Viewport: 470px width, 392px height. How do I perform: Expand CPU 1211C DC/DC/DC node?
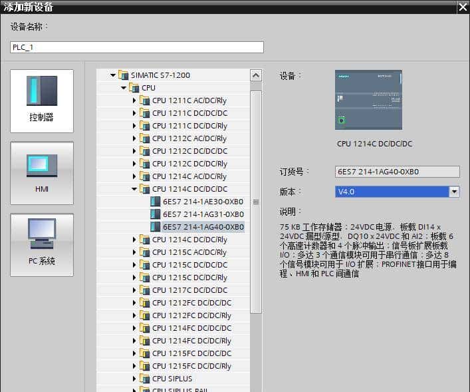134,113
